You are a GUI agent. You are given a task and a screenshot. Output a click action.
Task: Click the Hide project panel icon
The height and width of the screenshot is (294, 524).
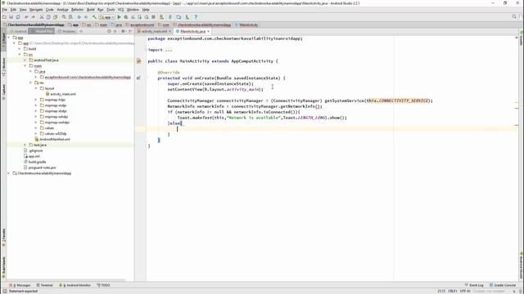(130, 31)
